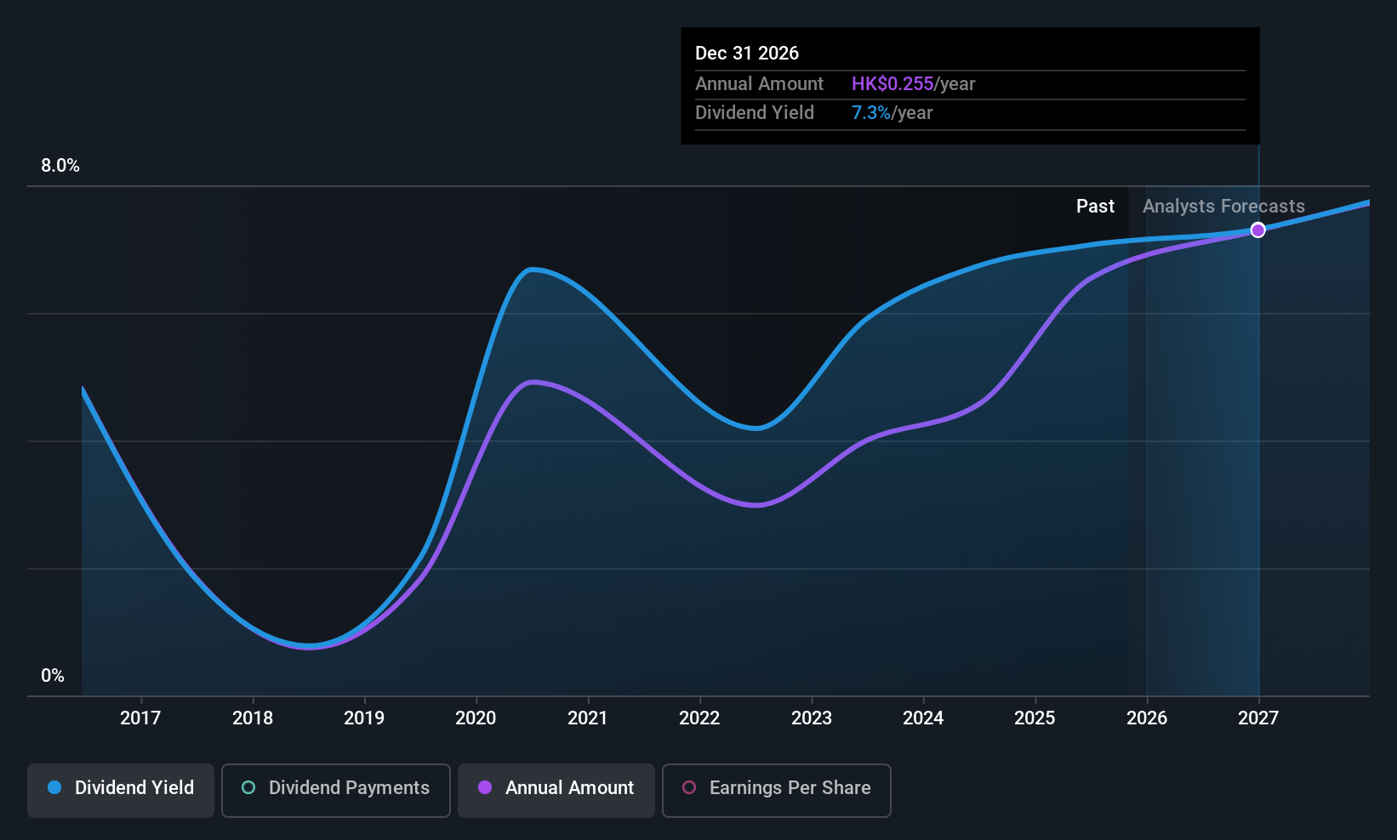The width and height of the screenshot is (1397, 840).
Task: Click the purple Annual Amount legend dot
Action: (484, 788)
